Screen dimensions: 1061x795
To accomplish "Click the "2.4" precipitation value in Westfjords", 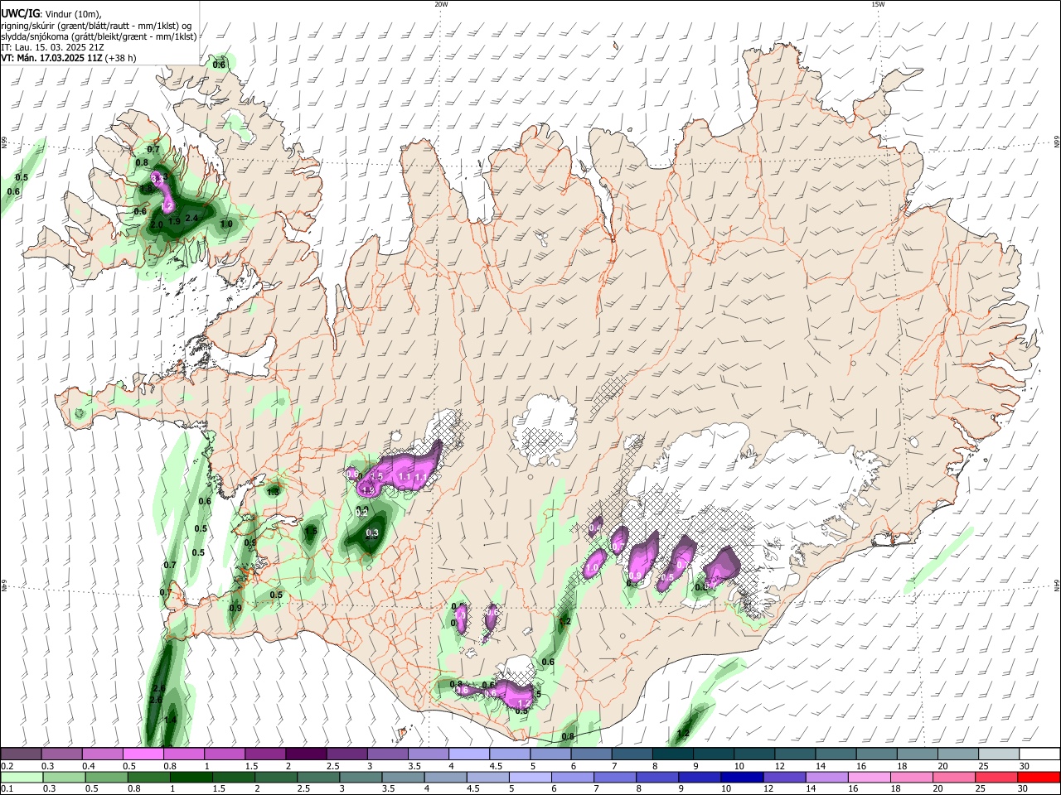I will pos(191,218).
